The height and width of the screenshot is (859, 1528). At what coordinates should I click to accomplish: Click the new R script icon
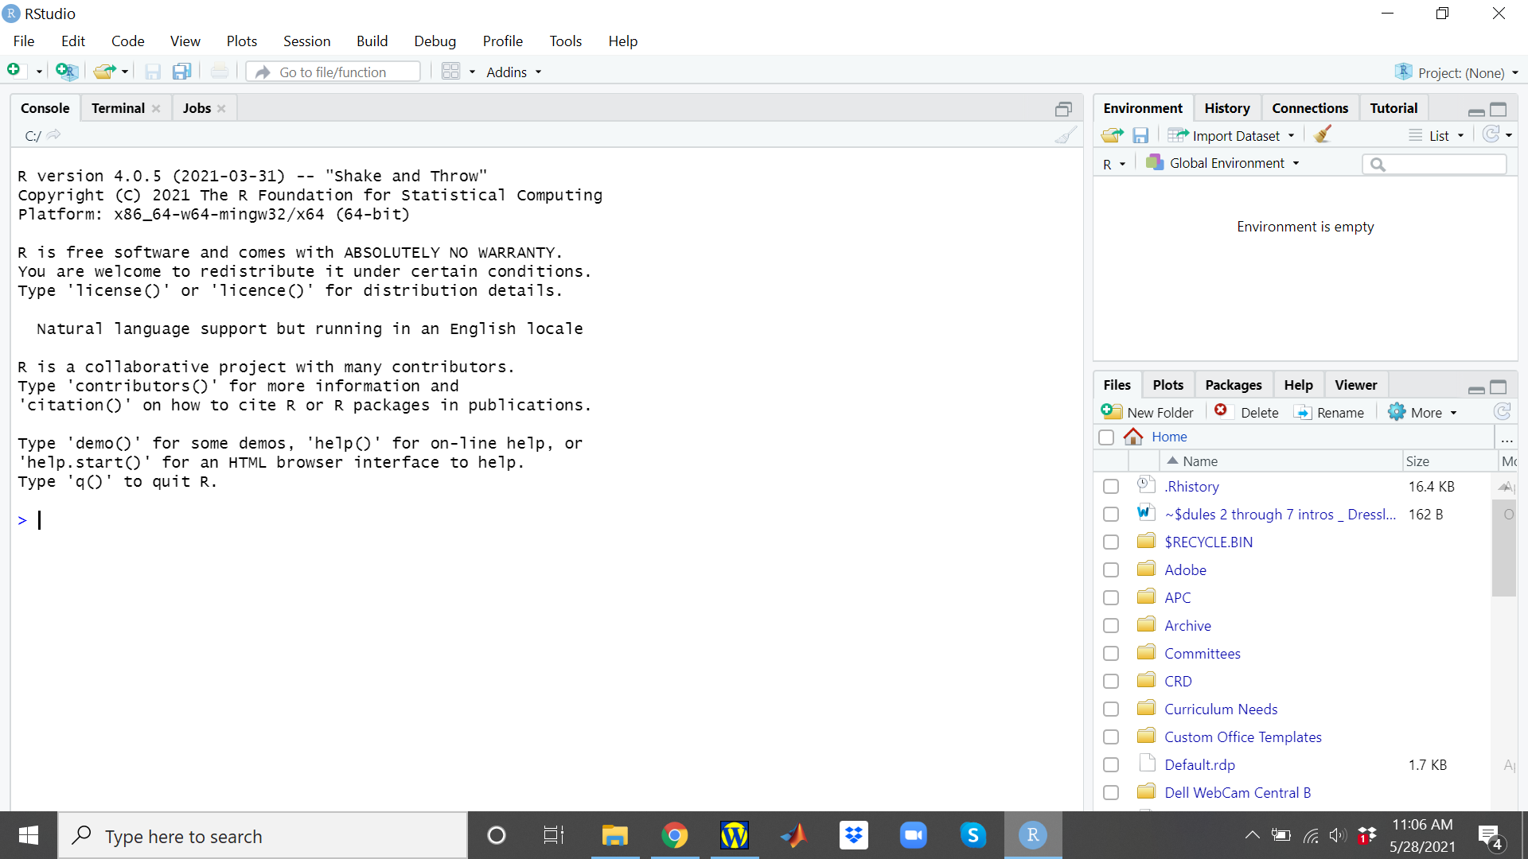click(17, 72)
